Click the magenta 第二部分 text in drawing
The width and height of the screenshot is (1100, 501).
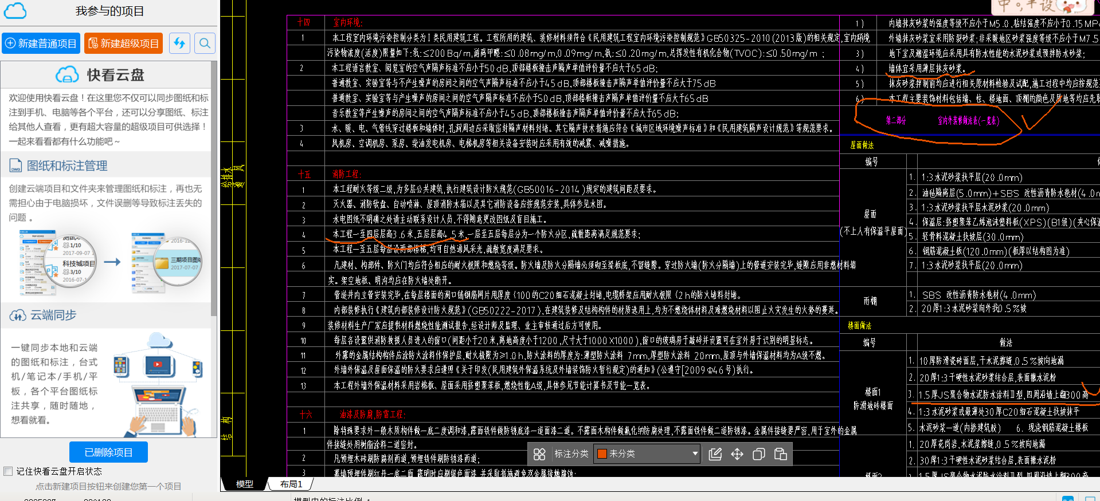point(895,121)
